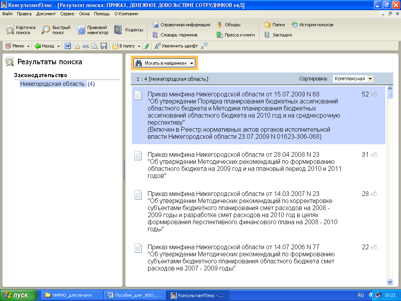Open the Карточка поиска search card
The height and width of the screenshot is (301, 401).
pos(20,30)
